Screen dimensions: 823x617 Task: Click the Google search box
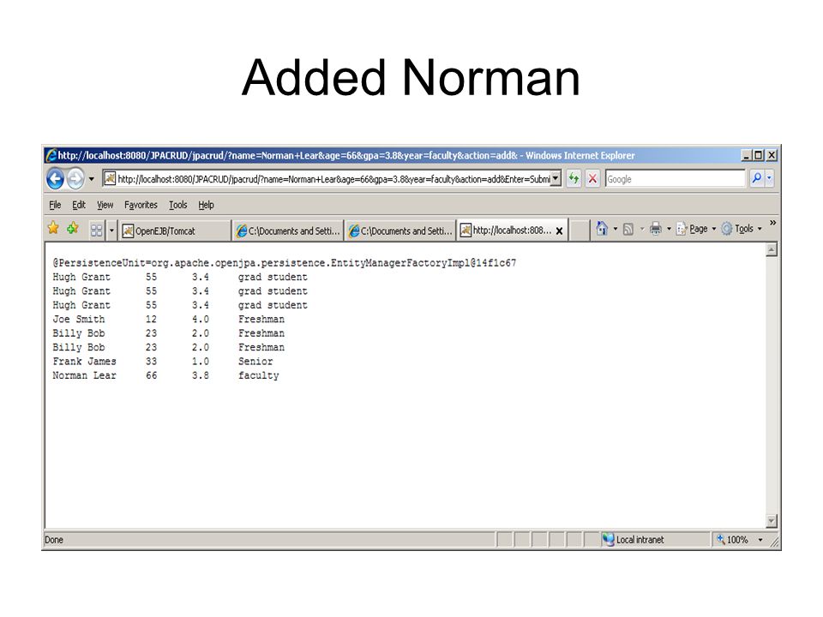point(675,179)
